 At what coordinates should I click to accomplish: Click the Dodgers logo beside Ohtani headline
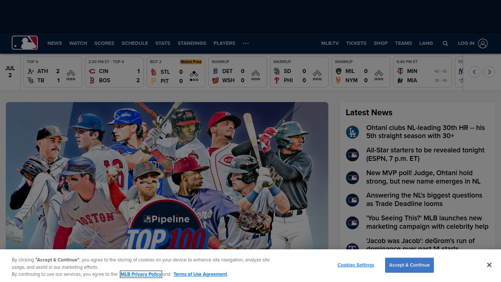(x=352, y=132)
